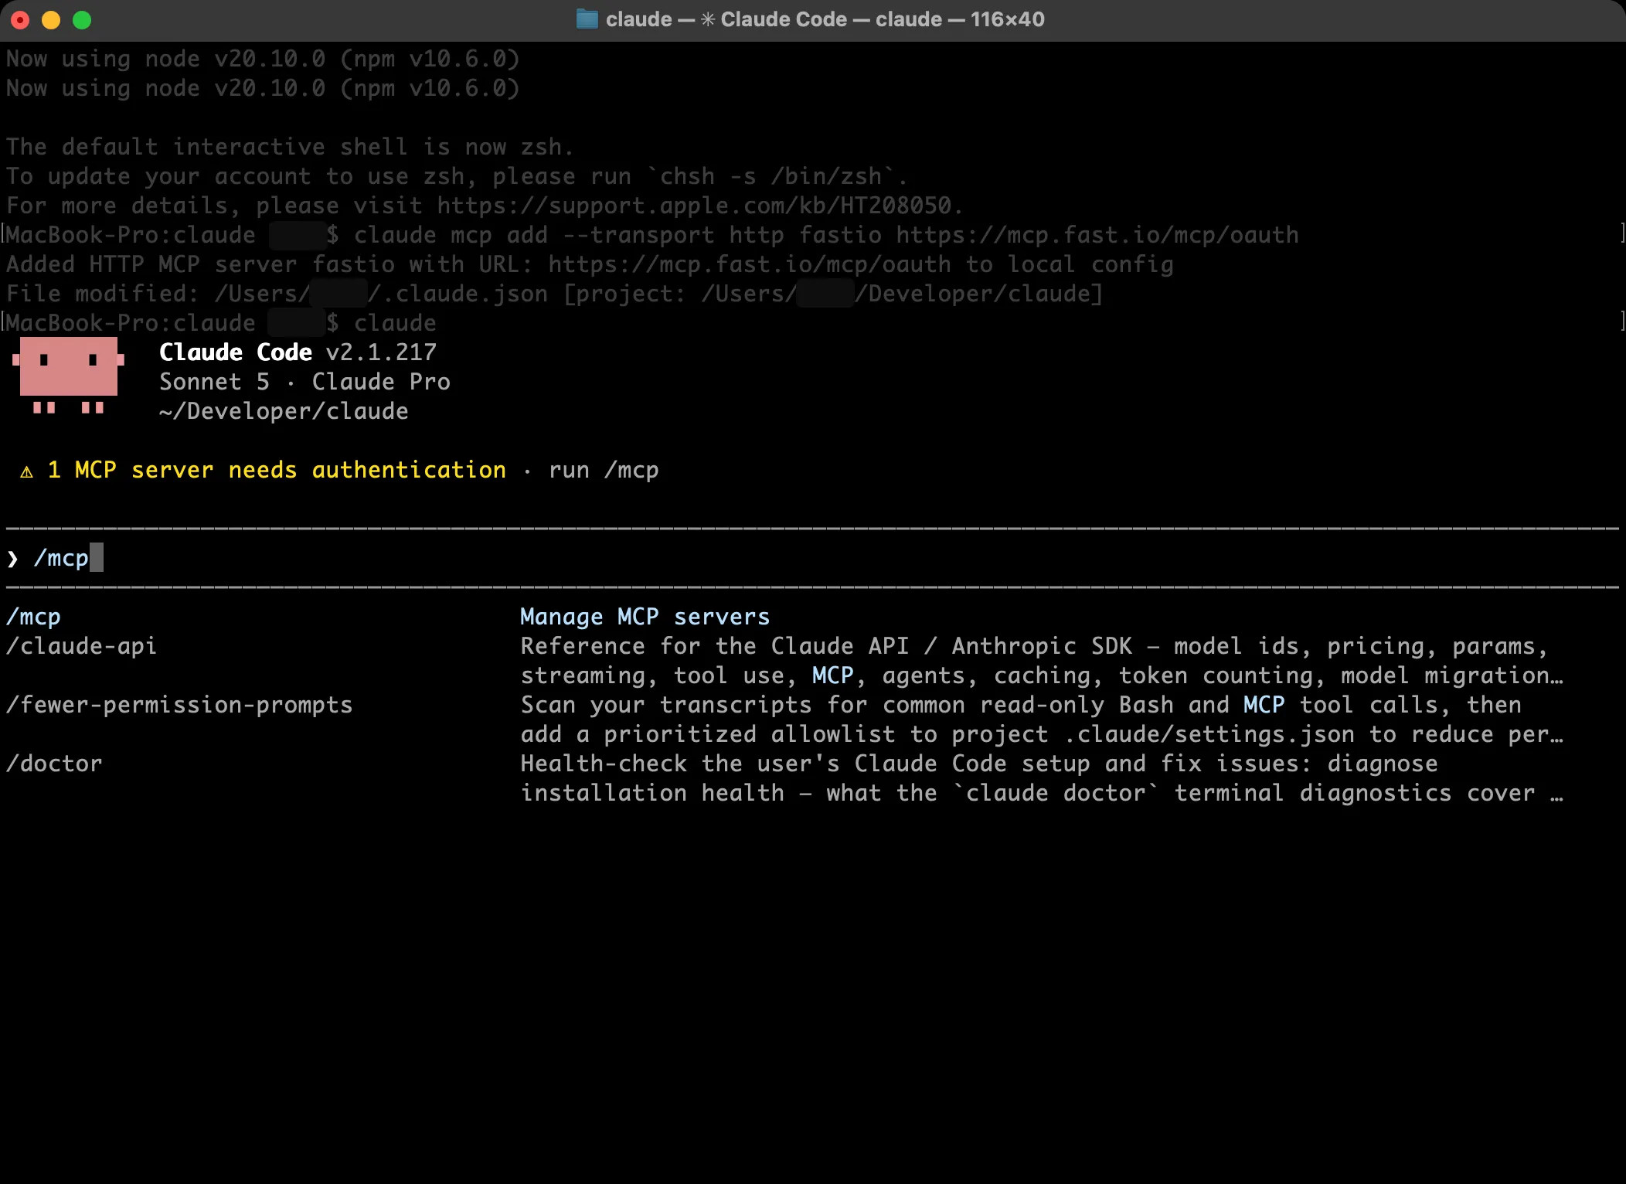Select the /mcp command suggestion
Viewport: 1626px width, 1184px height.
click(33, 617)
